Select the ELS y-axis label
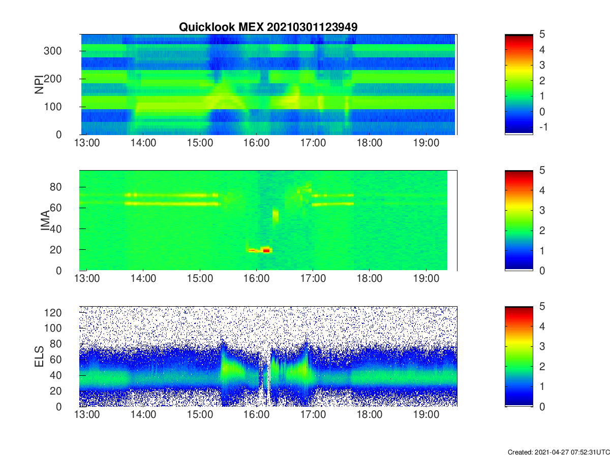The height and width of the screenshot is (457, 610). tap(39, 356)
